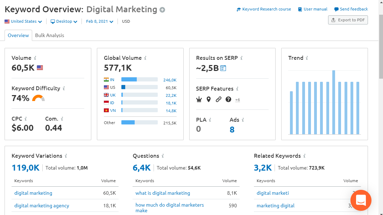Select the local pack map pin SERP icon
Screen dimensions: 383x215
(x=208, y=99)
